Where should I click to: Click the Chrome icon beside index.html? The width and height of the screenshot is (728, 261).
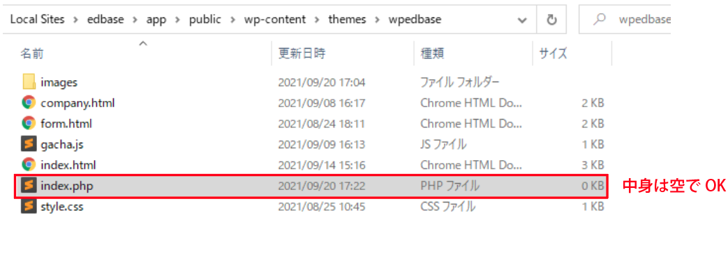pyautogui.click(x=29, y=165)
